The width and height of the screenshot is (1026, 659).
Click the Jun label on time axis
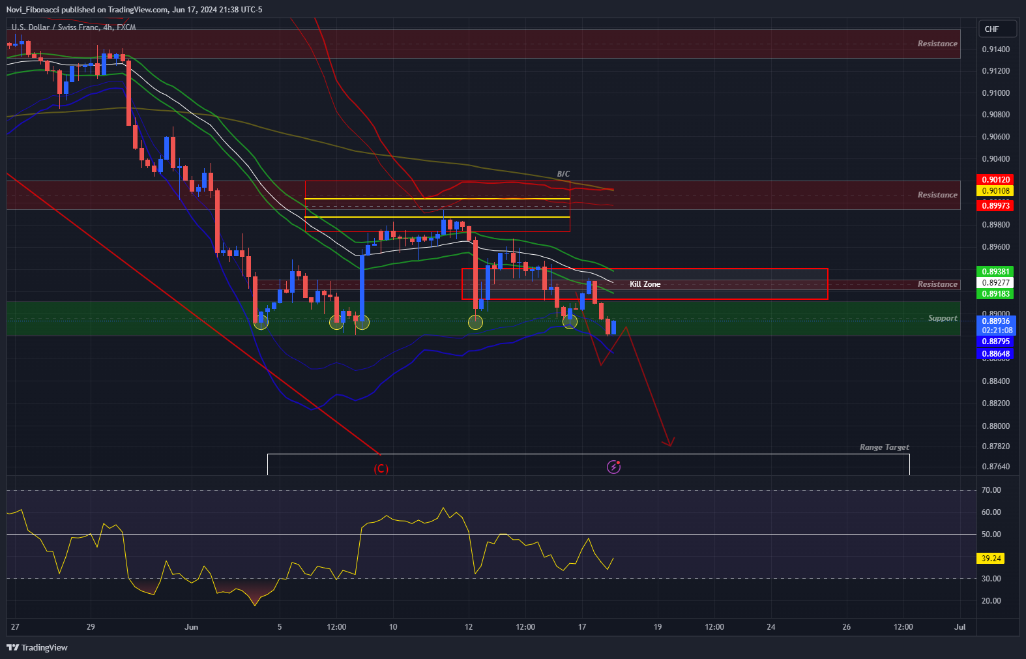pyautogui.click(x=191, y=627)
